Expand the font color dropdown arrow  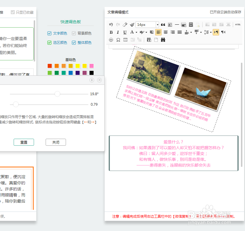tap(136, 32)
